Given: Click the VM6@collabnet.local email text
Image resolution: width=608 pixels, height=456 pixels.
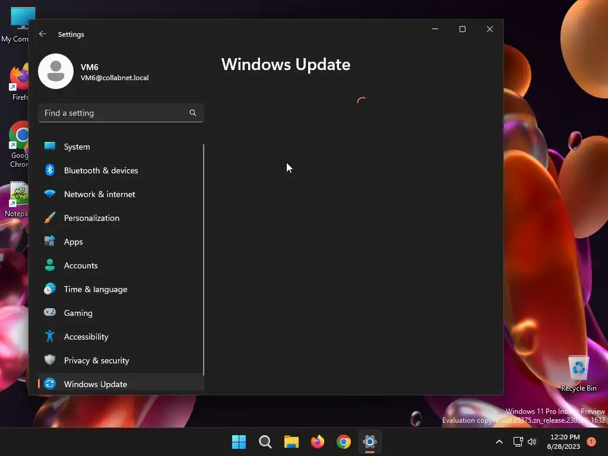Looking at the screenshot, I should point(115,78).
